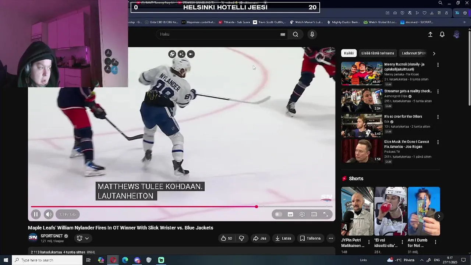Open Travis Scott Outfits bookmark
The width and height of the screenshot is (471, 265).
(x=269, y=22)
